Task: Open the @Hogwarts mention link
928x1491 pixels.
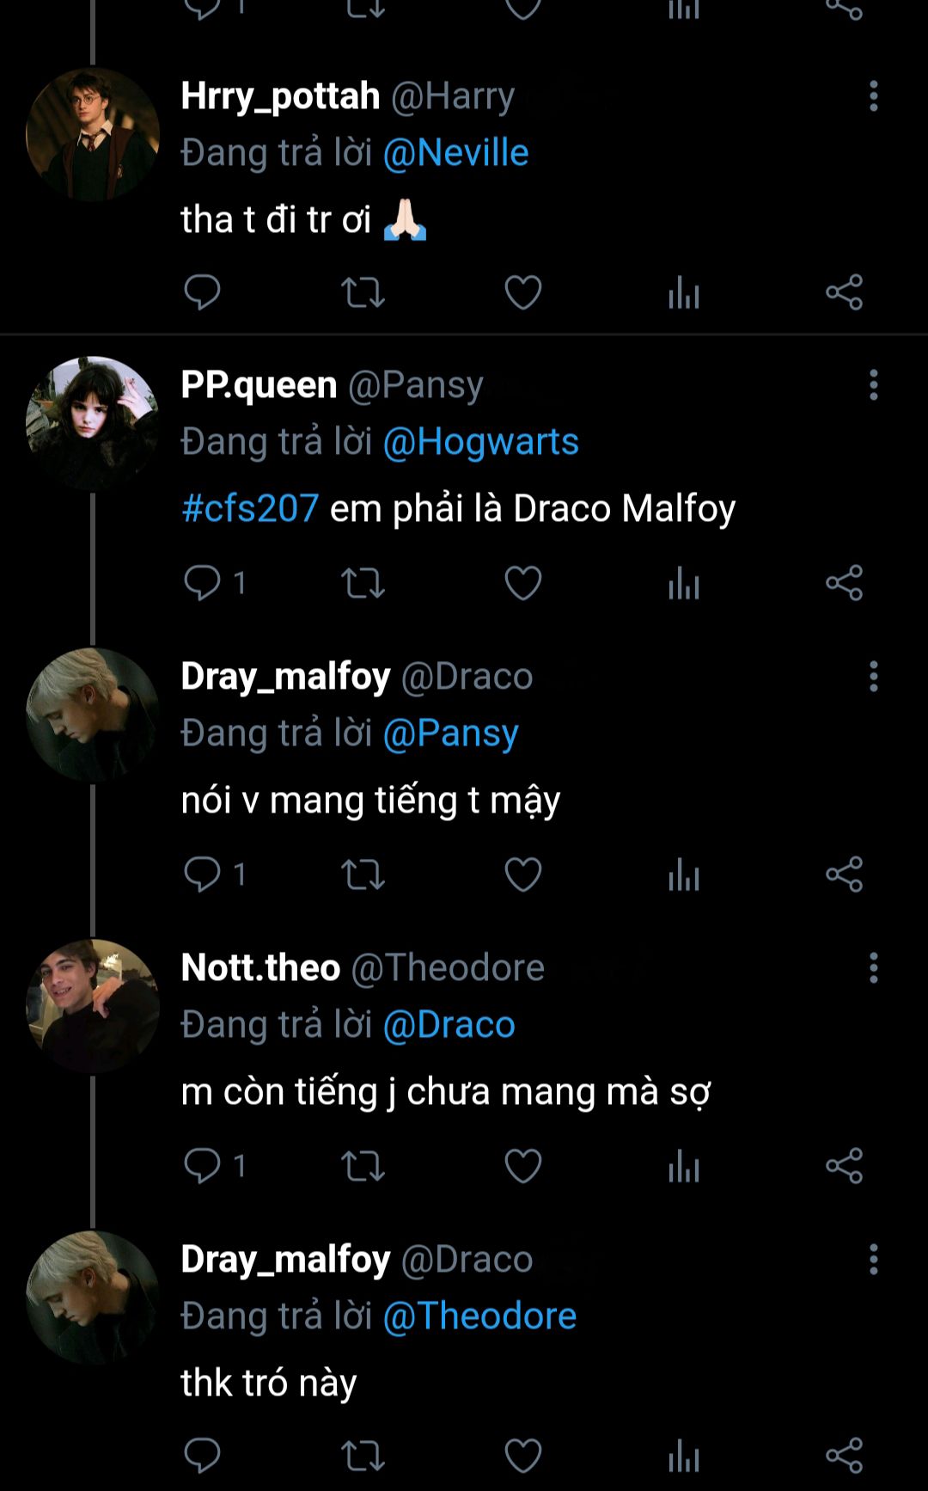Action: pos(480,442)
